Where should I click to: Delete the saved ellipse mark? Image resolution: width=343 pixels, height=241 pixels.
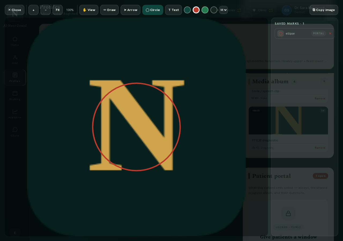(x=330, y=33)
